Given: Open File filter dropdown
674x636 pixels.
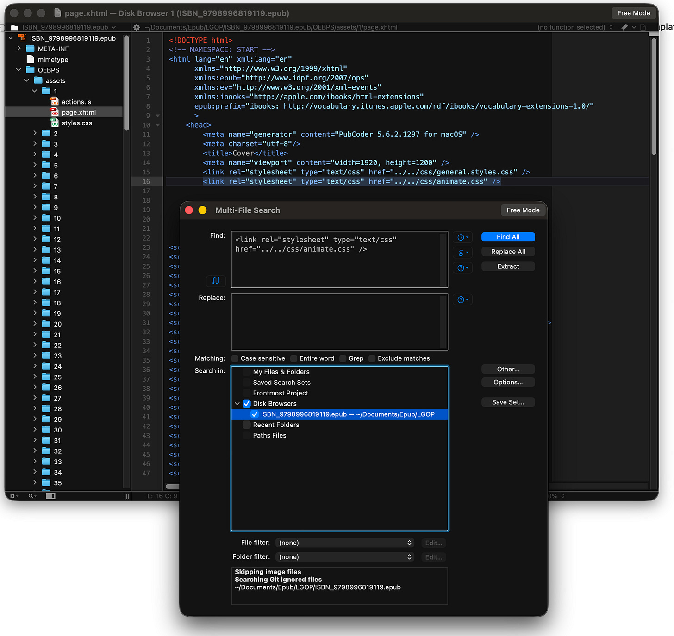Looking at the screenshot, I should point(345,543).
